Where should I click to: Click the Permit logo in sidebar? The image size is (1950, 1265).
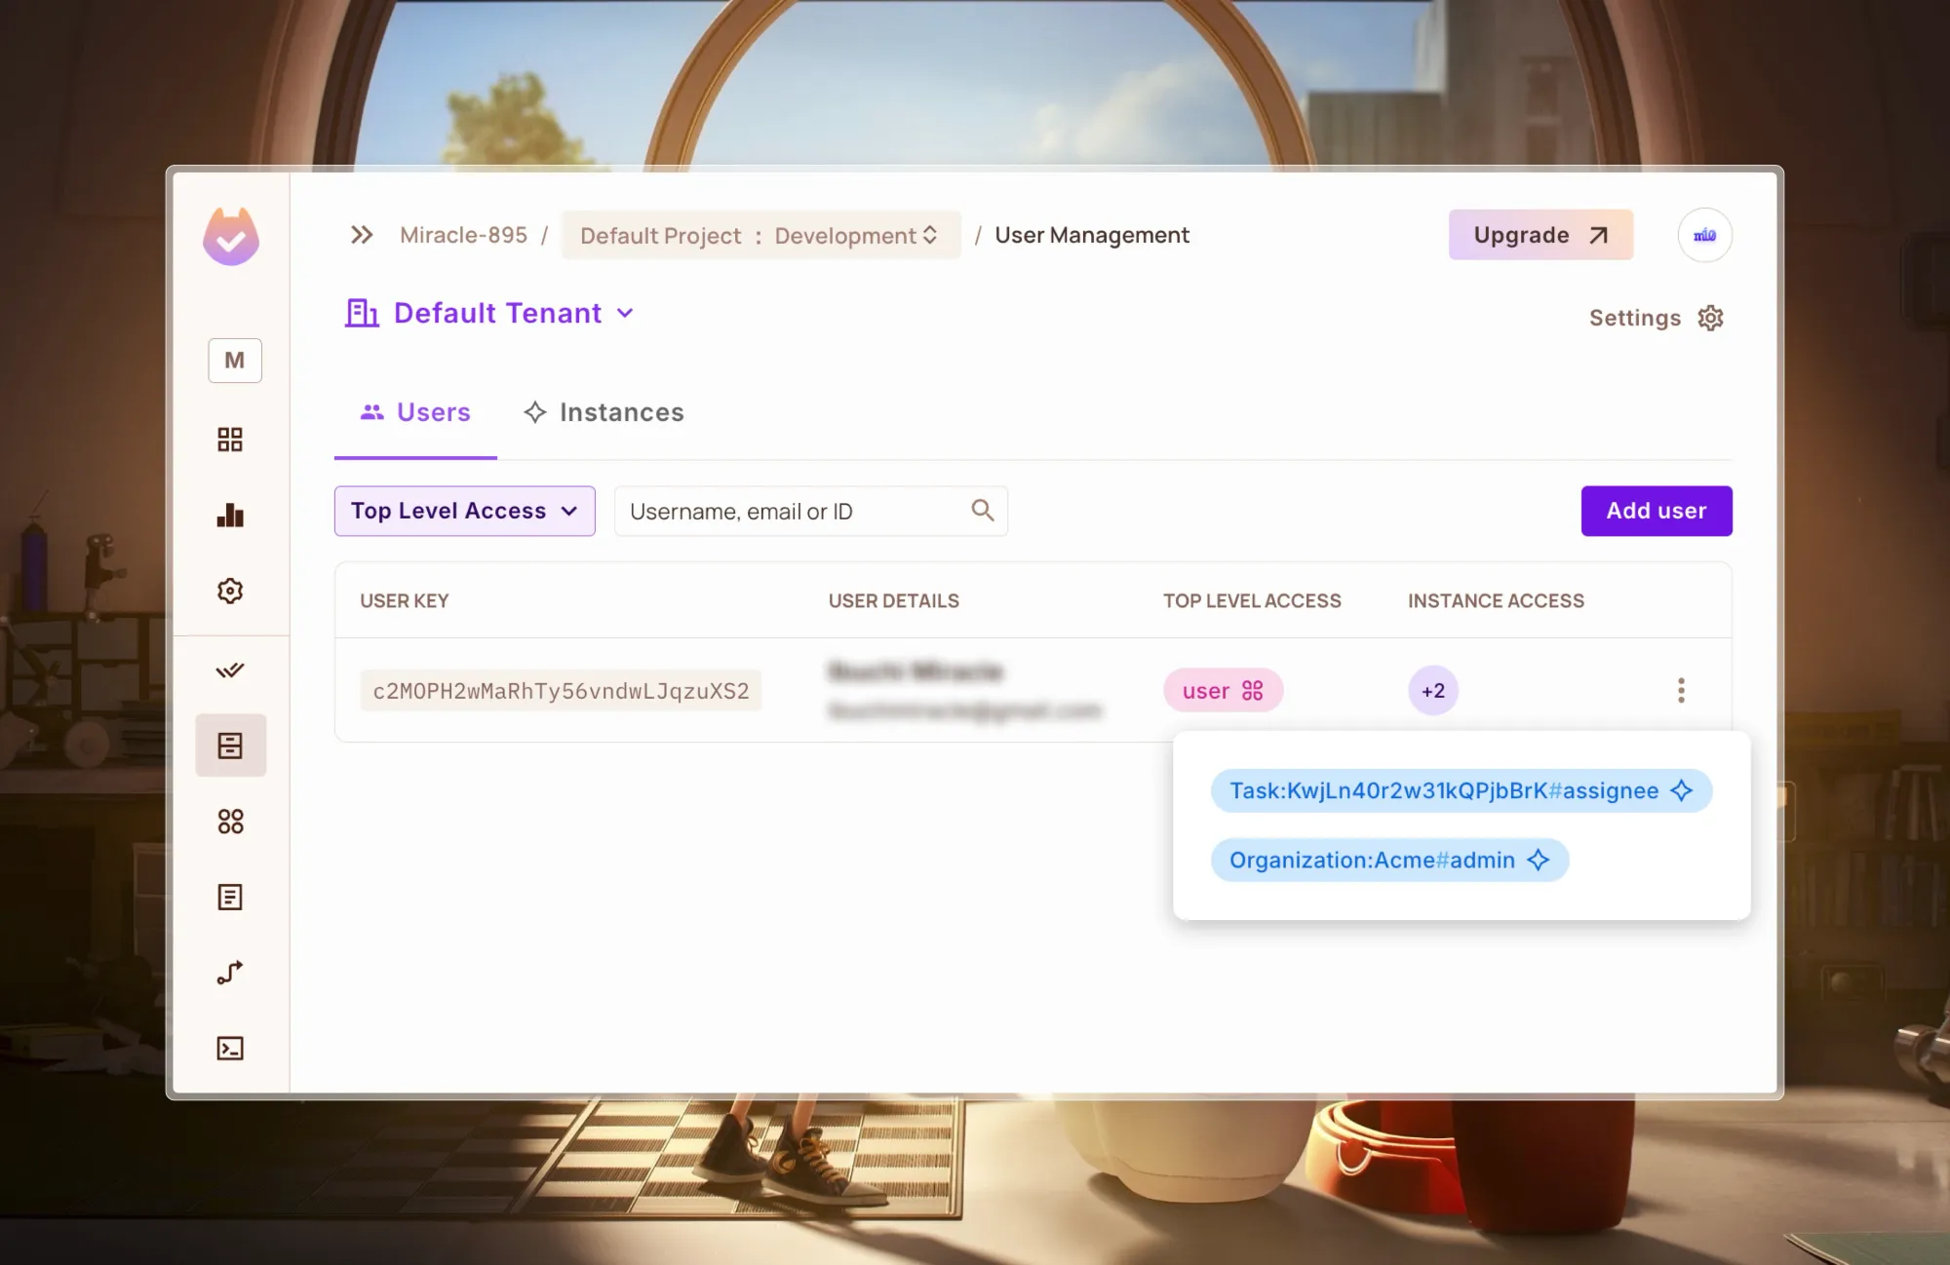coord(231,236)
